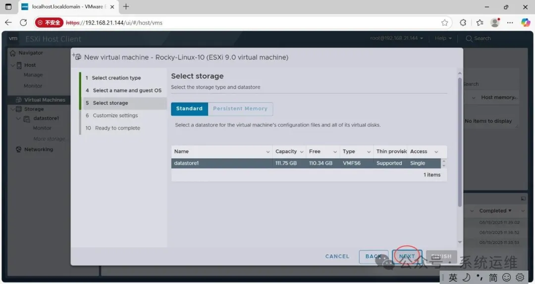Click the VMFS6 type cell
The width and height of the screenshot is (535, 284).
351,163
